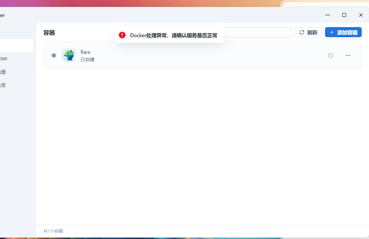The width and height of the screenshot is (369, 239).
Task: Select the circle checkbox beside flare container
Action: click(53, 55)
